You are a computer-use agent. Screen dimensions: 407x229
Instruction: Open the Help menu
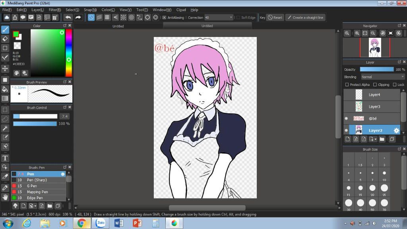(194, 10)
